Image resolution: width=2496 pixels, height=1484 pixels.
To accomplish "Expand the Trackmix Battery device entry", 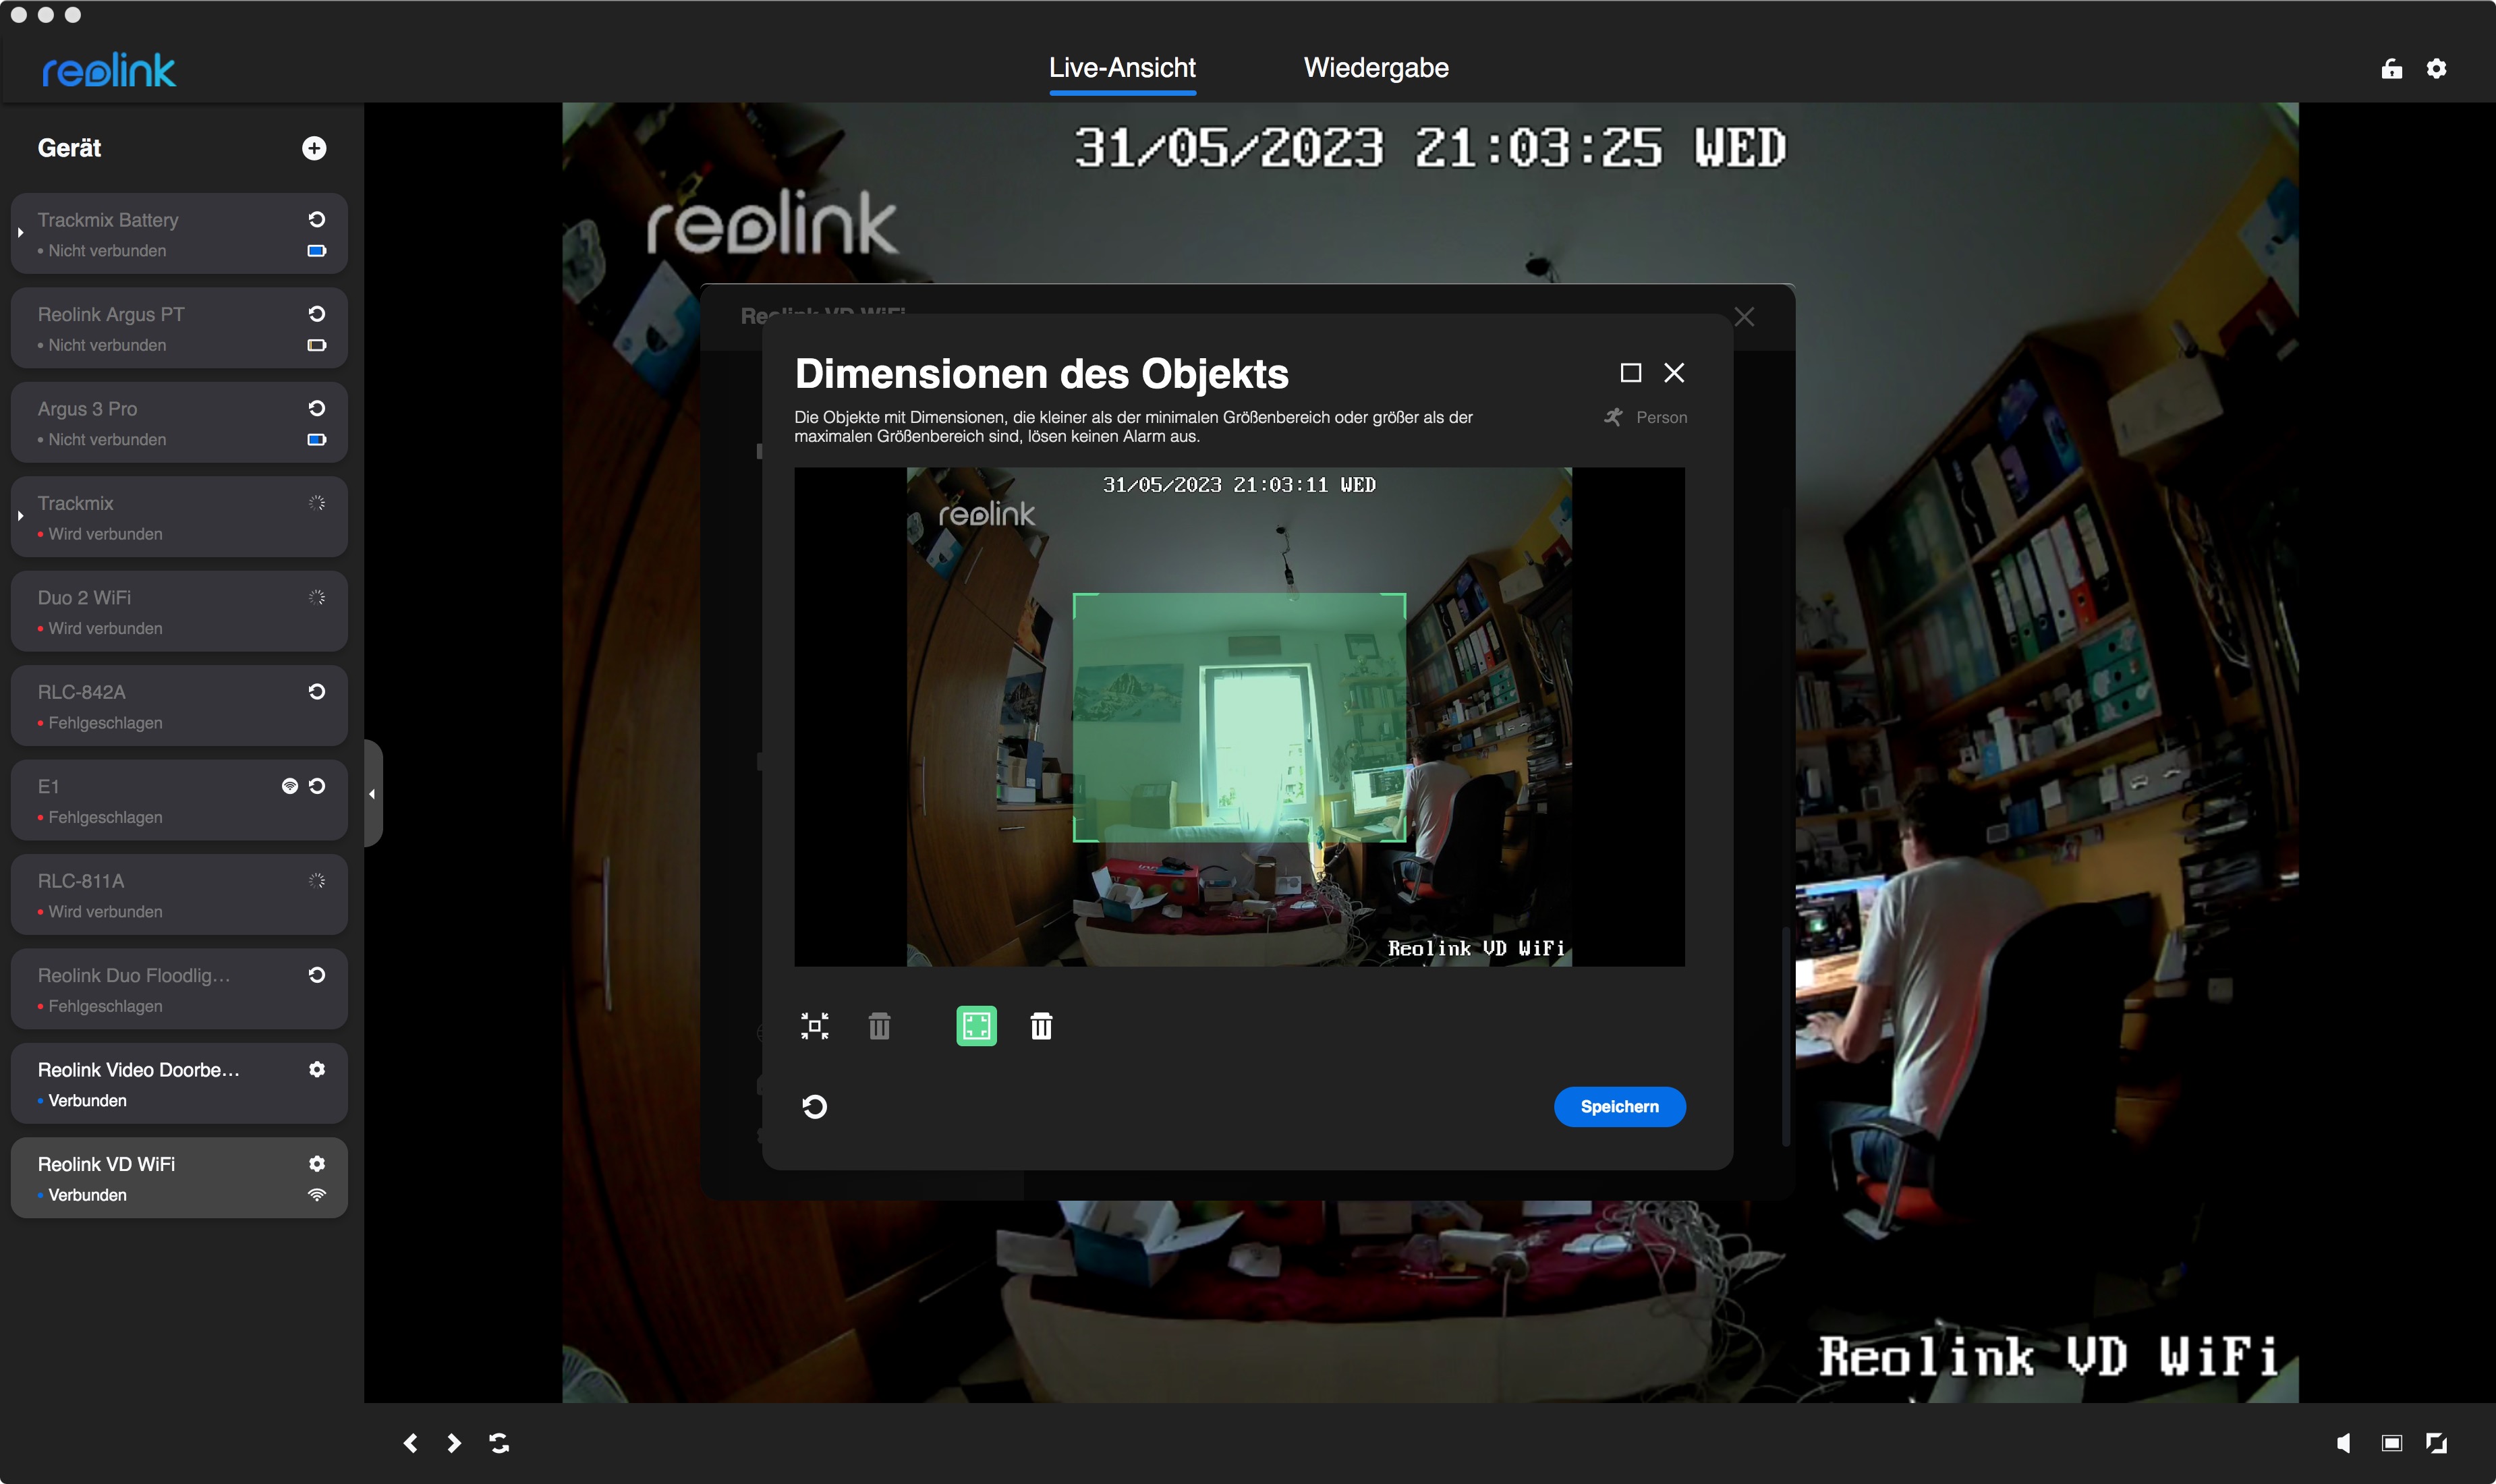I will coord(20,233).
